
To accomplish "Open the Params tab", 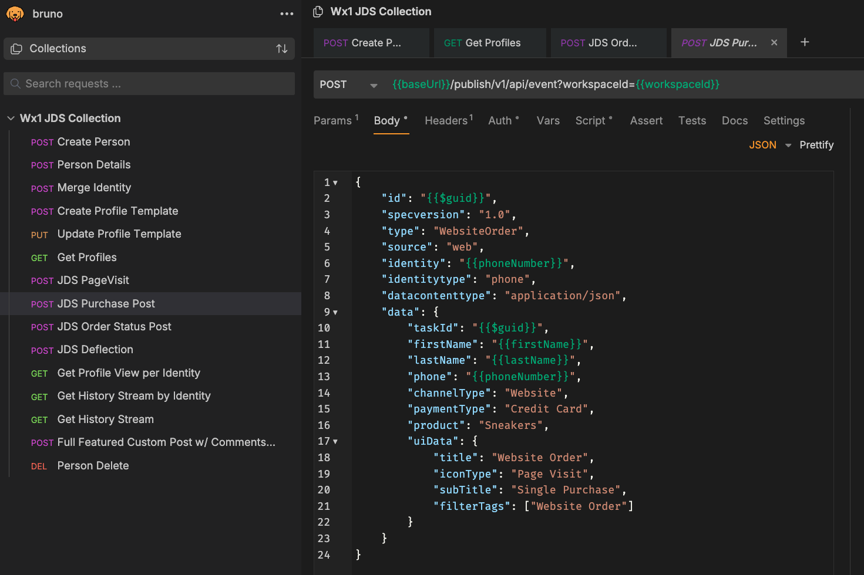I will [336, 120].
